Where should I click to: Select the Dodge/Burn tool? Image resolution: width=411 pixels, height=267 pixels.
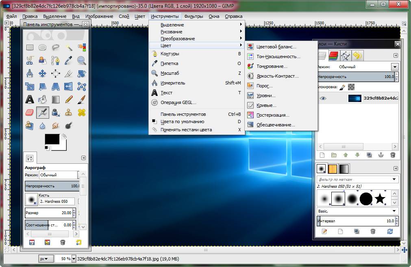pyautogui.click(x=69, y=126)
